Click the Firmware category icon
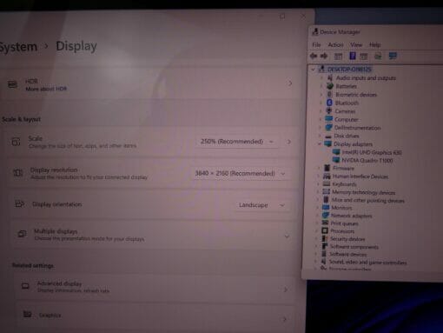Image resolution: width=443 pixels, height=333 pixels. (327, 168)
